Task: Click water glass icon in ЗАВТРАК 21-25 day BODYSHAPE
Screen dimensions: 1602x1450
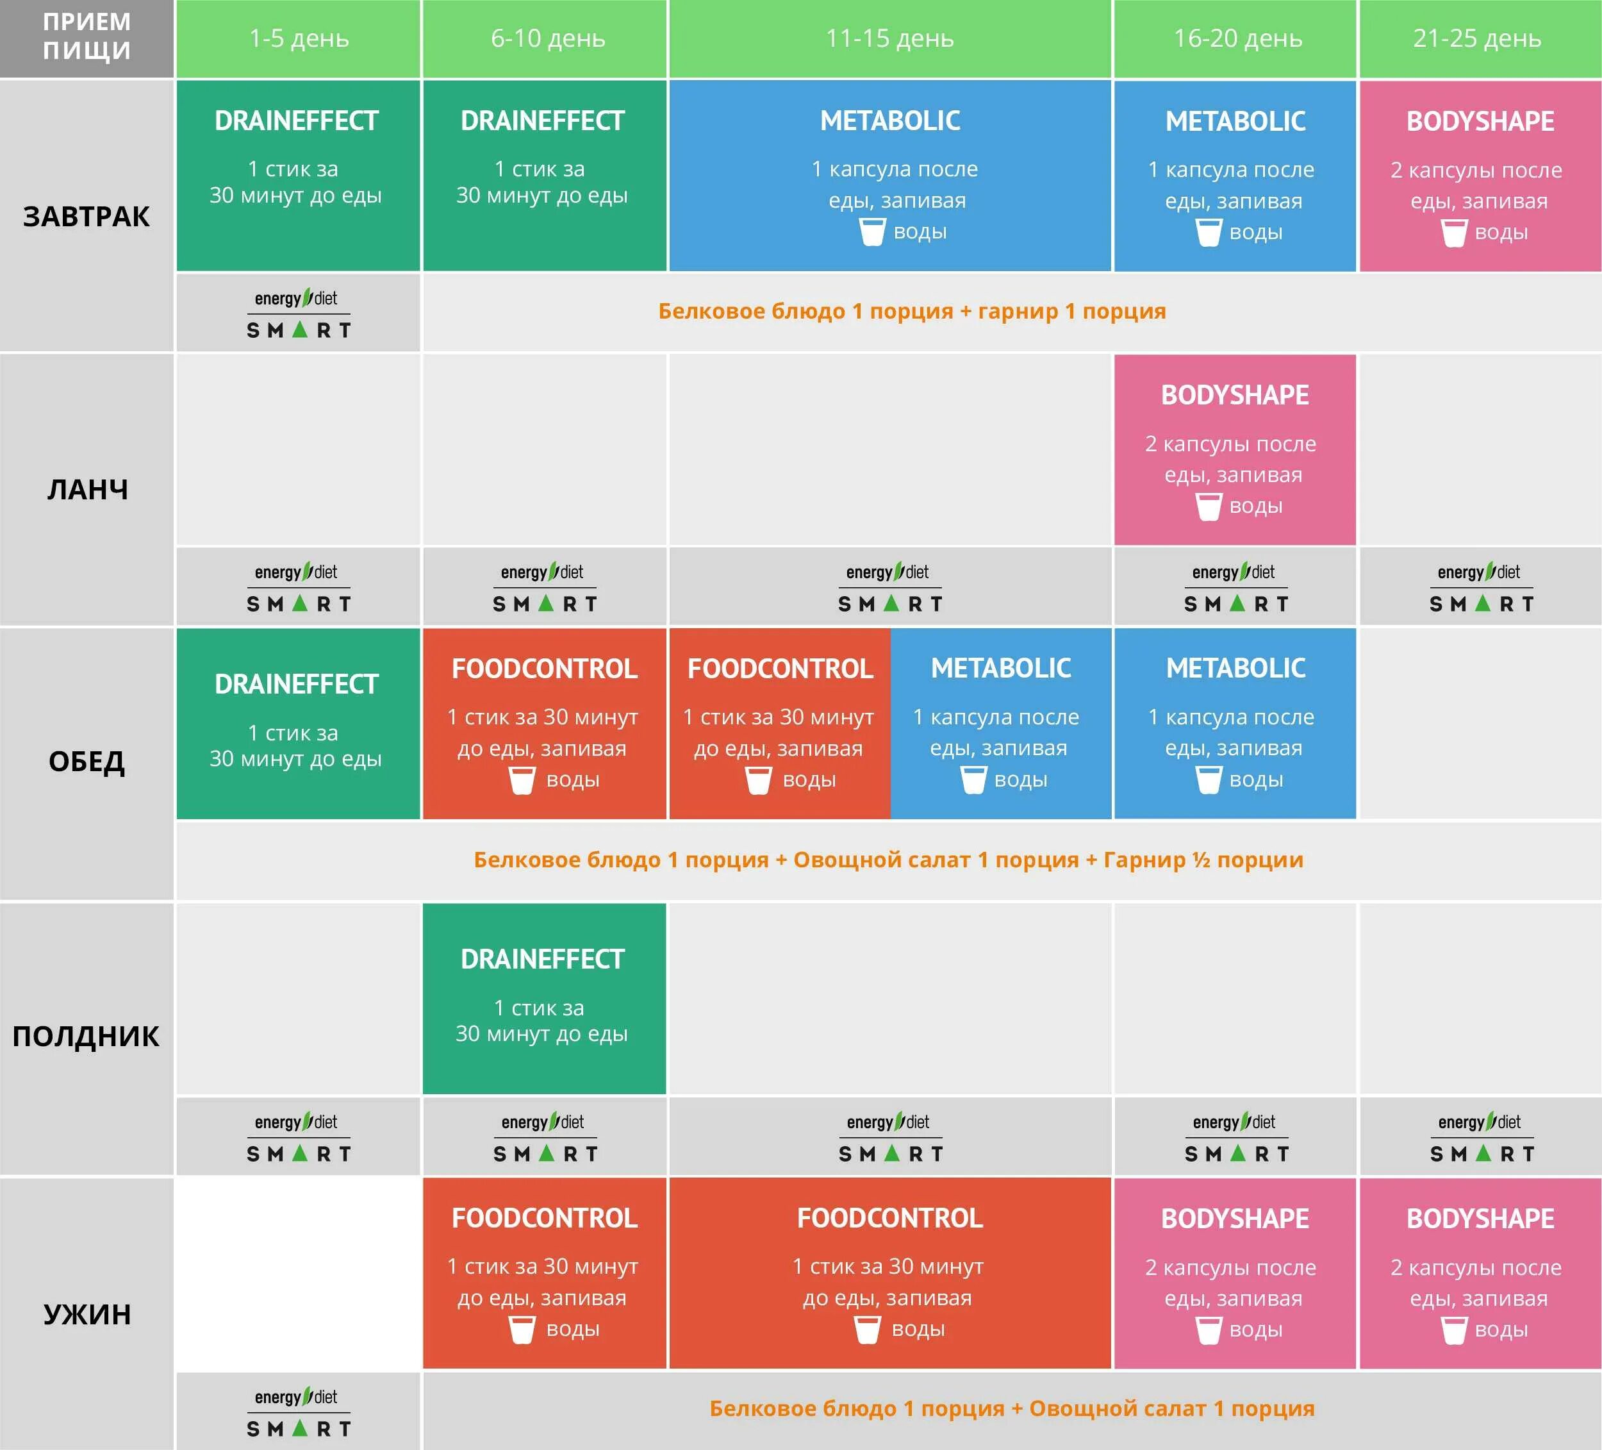Action: tap(1453, 234)
